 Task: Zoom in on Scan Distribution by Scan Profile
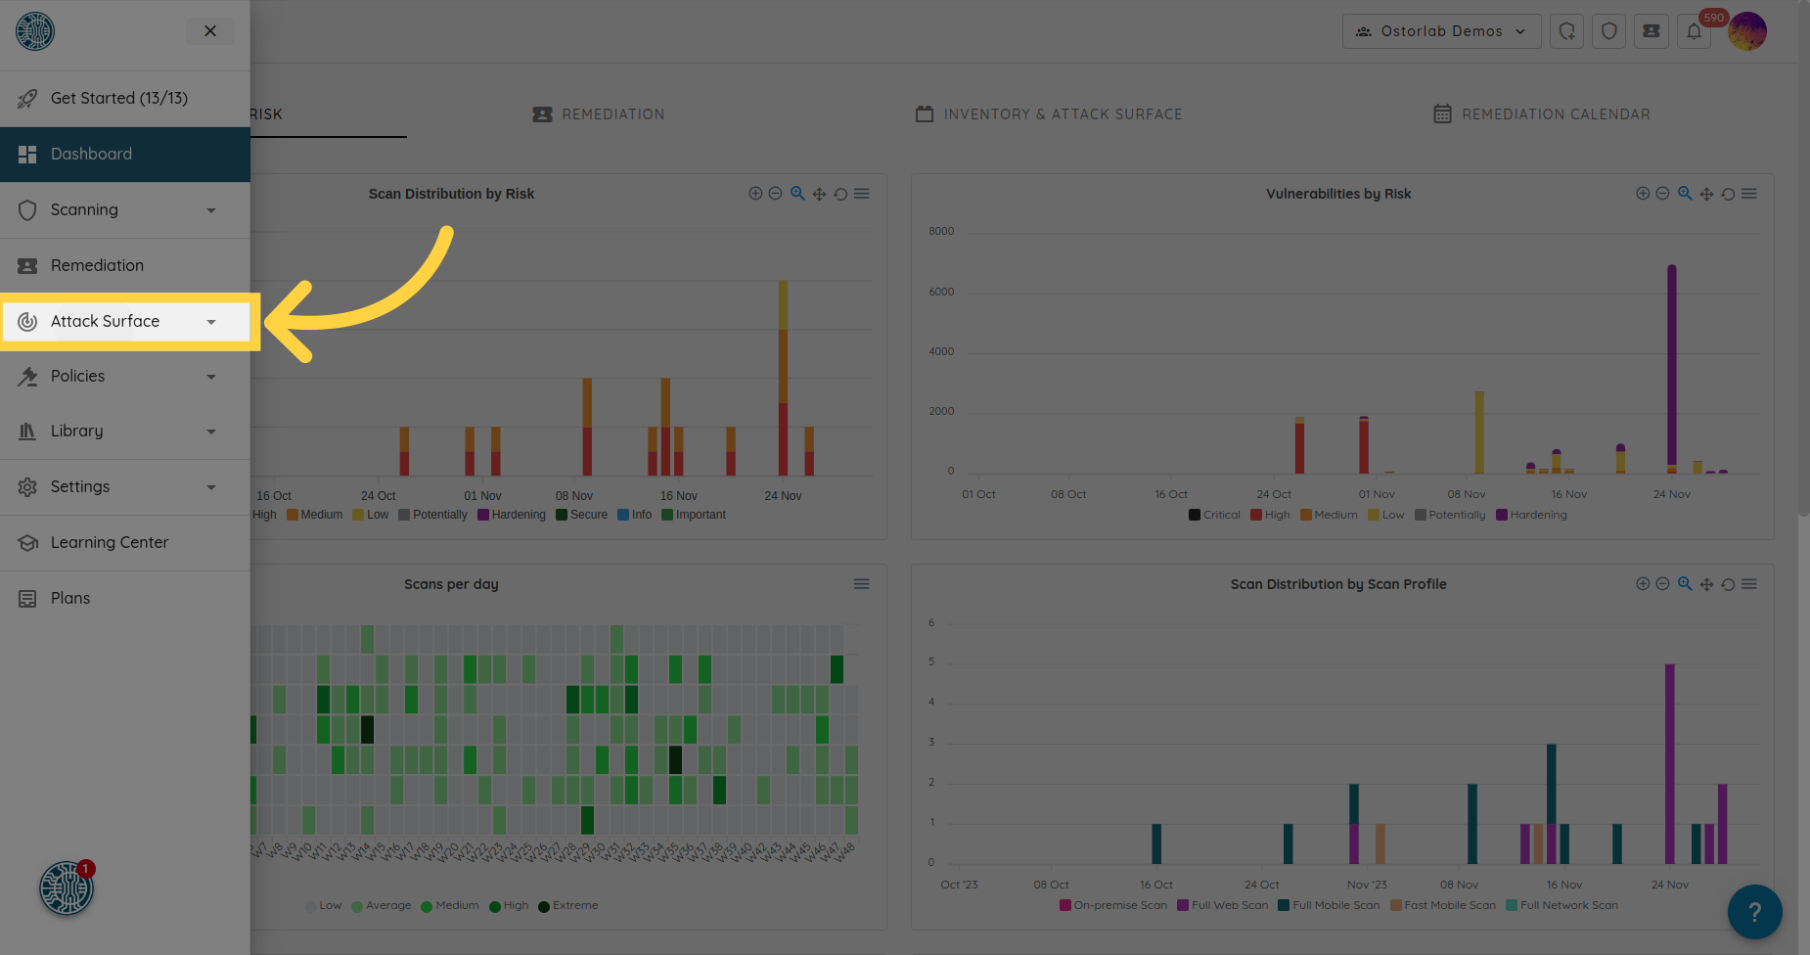pyautogui.click(x=1643, y=584)
